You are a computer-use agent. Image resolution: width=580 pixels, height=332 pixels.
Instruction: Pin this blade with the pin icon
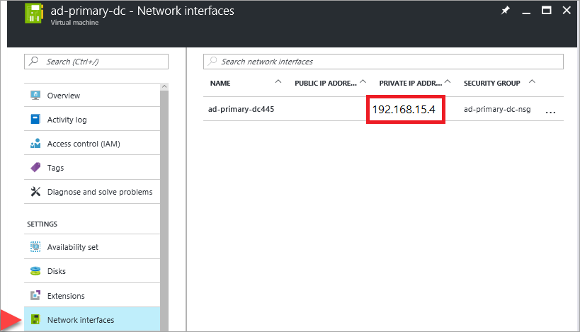[506, 11]
